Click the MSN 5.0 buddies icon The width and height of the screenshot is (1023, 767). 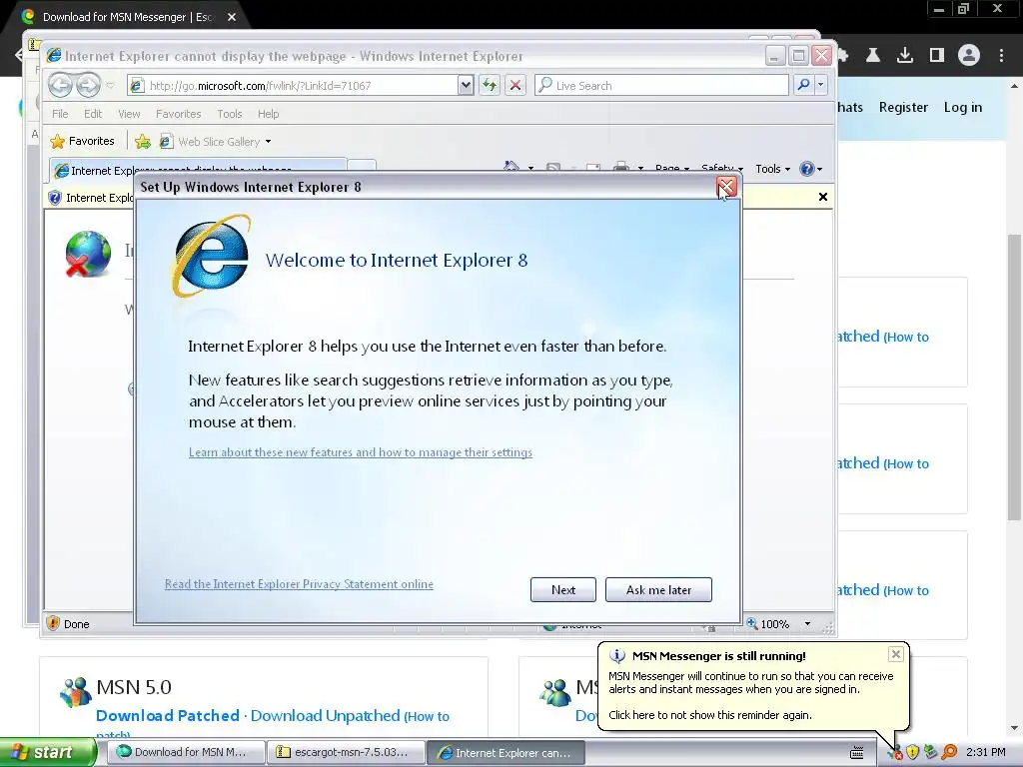(76, 692)
